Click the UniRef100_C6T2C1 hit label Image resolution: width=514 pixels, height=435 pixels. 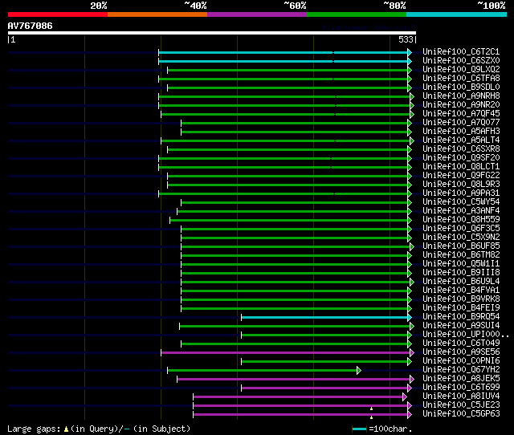(x=461, y=51)
